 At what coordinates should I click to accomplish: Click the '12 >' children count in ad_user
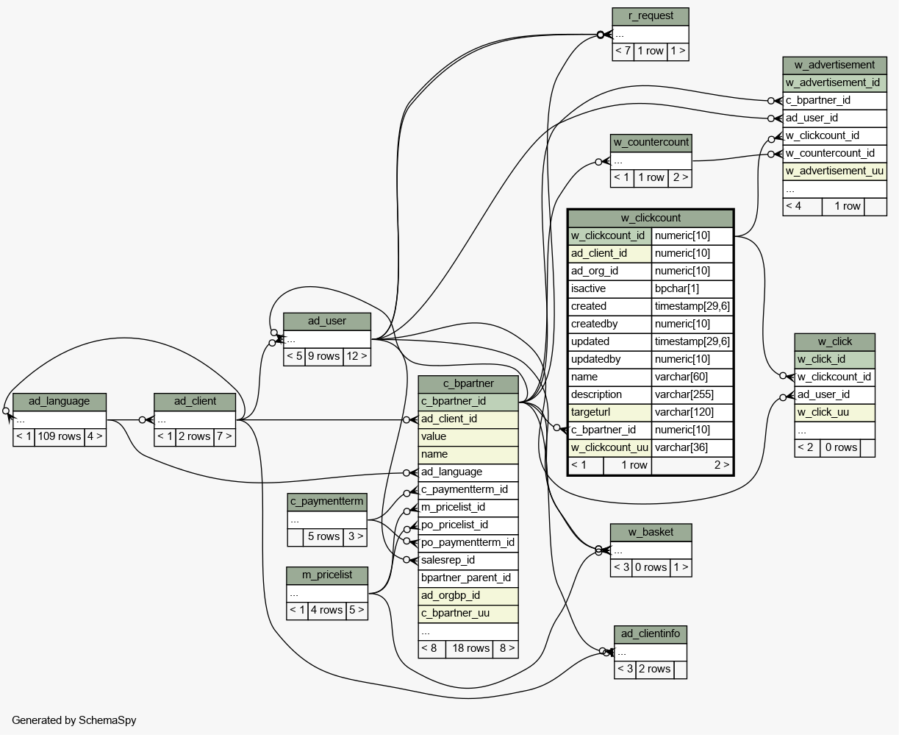pos(357,356)
